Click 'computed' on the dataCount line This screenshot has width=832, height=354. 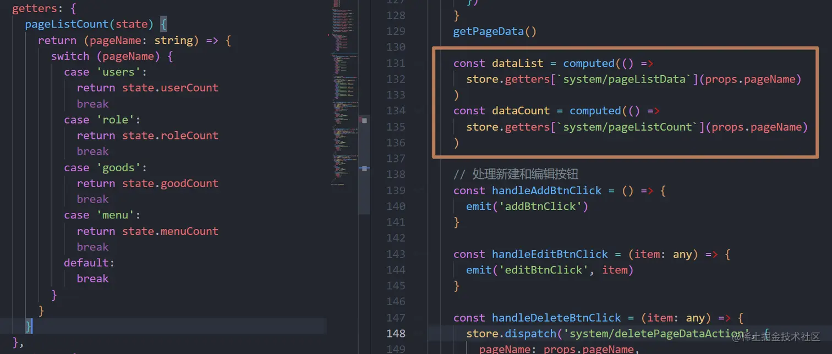pos(595,111)
